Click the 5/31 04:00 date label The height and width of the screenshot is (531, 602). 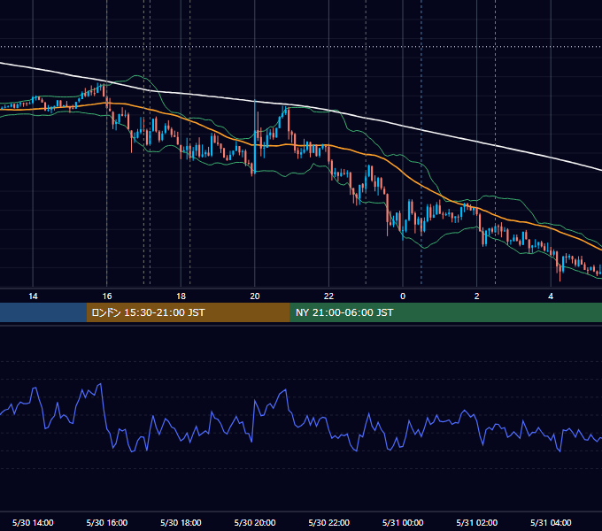(551, 522)
